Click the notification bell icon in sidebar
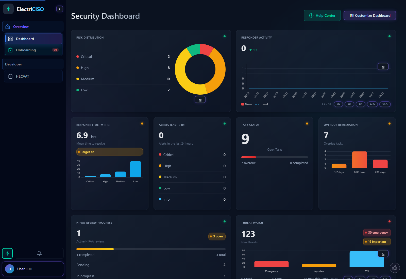The image size is (406, 279). (x=39, y=253)
